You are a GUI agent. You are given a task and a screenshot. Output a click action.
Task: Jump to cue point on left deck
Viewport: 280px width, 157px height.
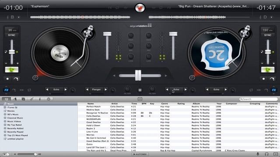click(16, 78)
